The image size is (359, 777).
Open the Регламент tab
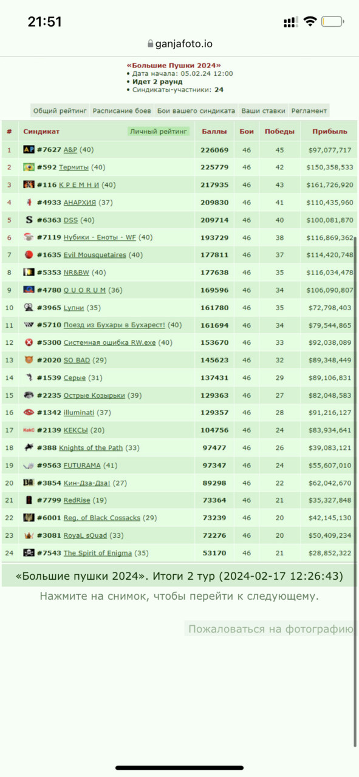click(309, 111)
